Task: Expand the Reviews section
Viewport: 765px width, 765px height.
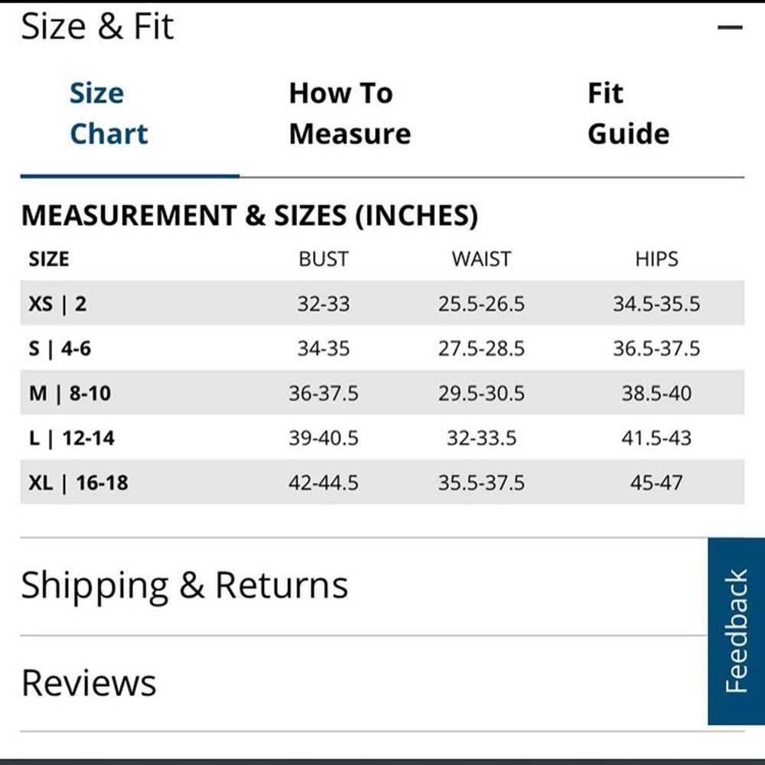Action: point(363,683)
